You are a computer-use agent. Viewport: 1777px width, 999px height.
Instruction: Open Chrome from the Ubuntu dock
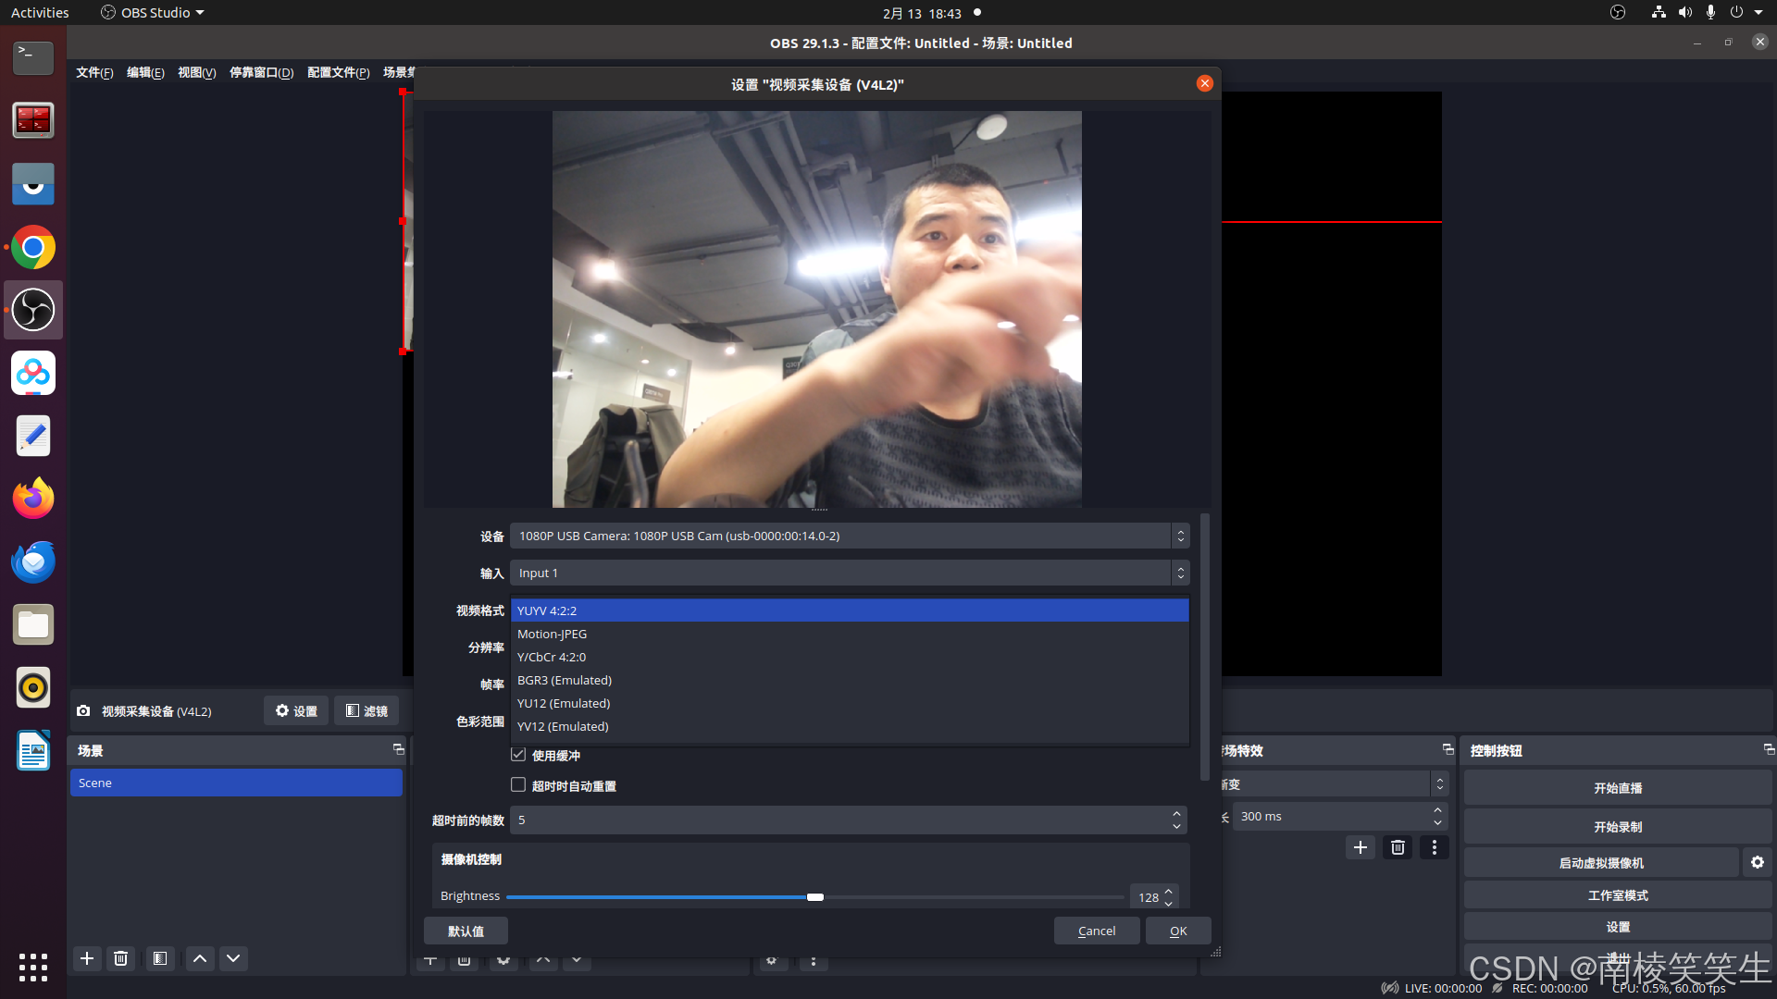point(33,248)
